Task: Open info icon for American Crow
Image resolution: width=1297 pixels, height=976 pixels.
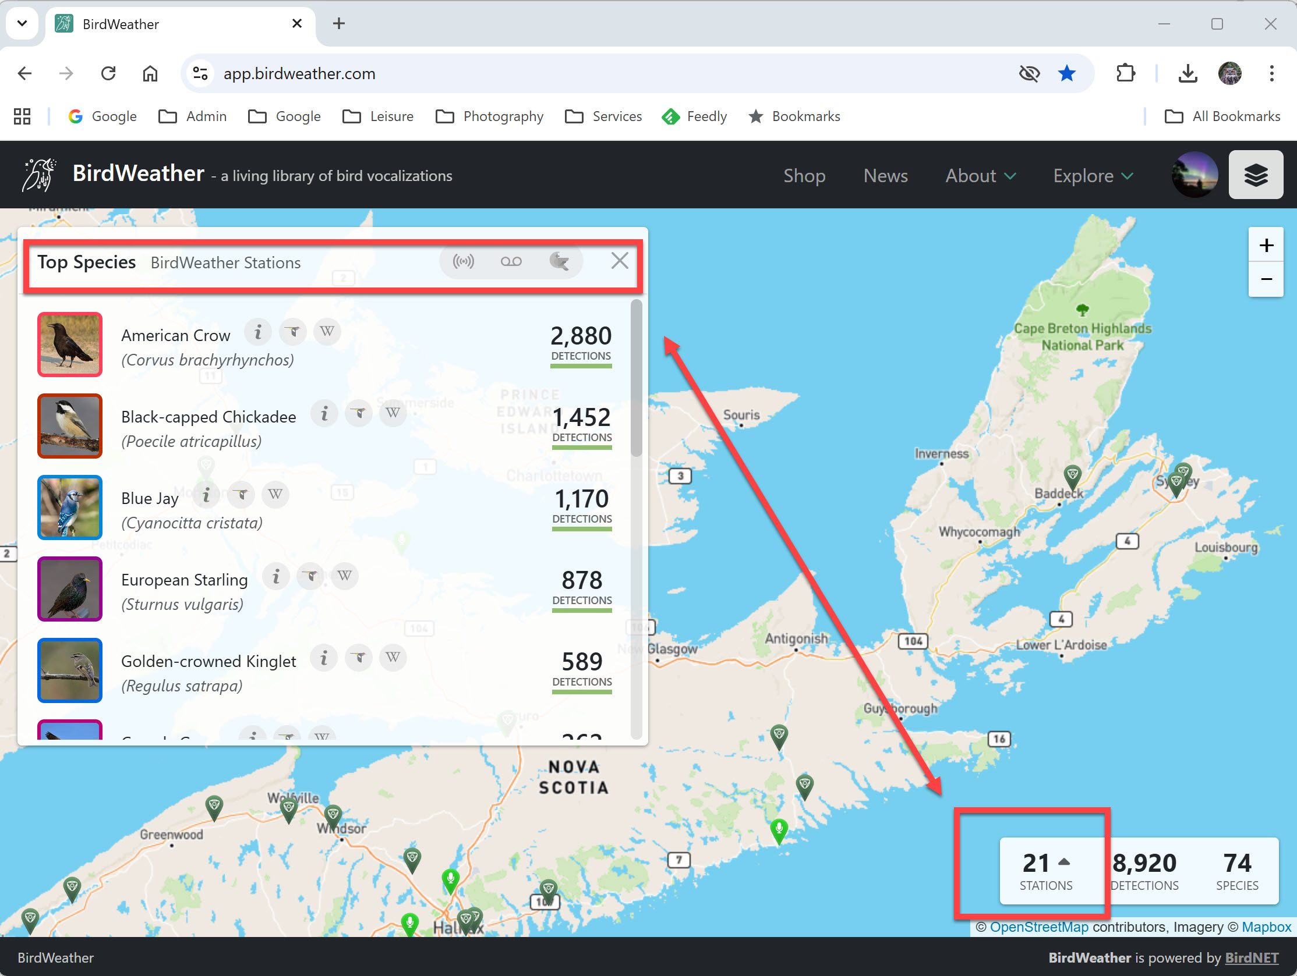Action: 257,332
